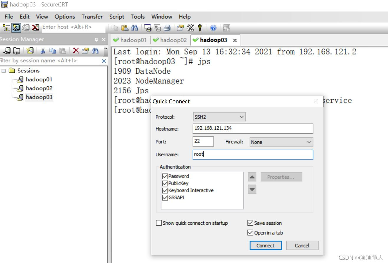The height and width of the screenshot is (263, 388).
Task: Click the Username input field
Action: (x=253, y=155)
